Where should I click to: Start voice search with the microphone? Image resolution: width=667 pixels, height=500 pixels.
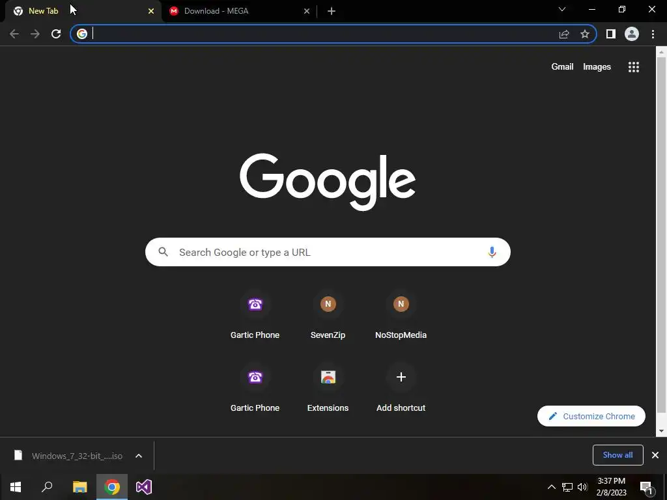492,252
